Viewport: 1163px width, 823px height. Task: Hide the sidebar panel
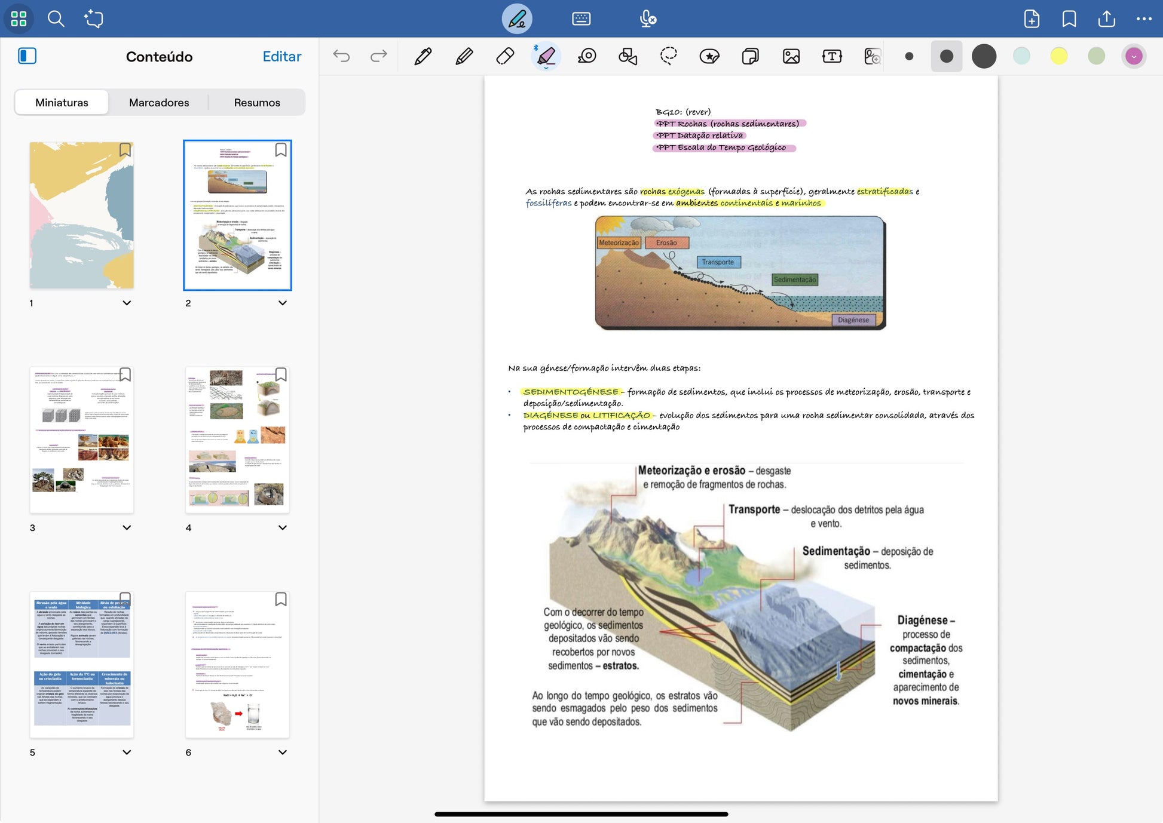point(27,56)
